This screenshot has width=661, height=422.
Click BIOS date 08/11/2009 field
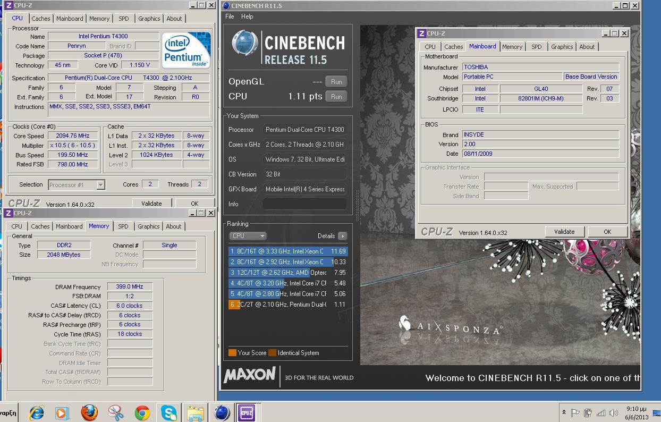(x=540, y=154)
